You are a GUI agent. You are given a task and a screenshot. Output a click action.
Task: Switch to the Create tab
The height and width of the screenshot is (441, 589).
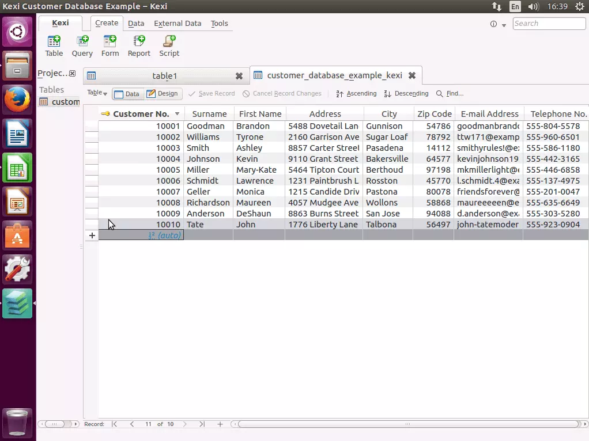pyautogui.click(x=107, y=23)
